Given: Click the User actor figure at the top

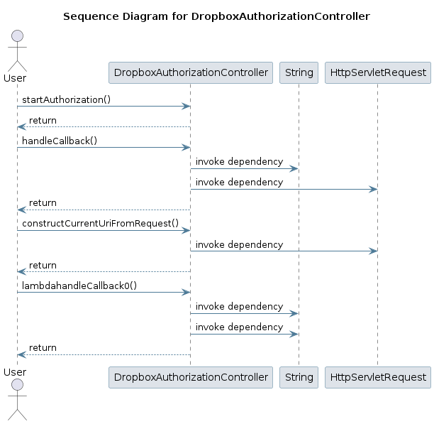Looking at the screenshot, I should coord(17,51).
